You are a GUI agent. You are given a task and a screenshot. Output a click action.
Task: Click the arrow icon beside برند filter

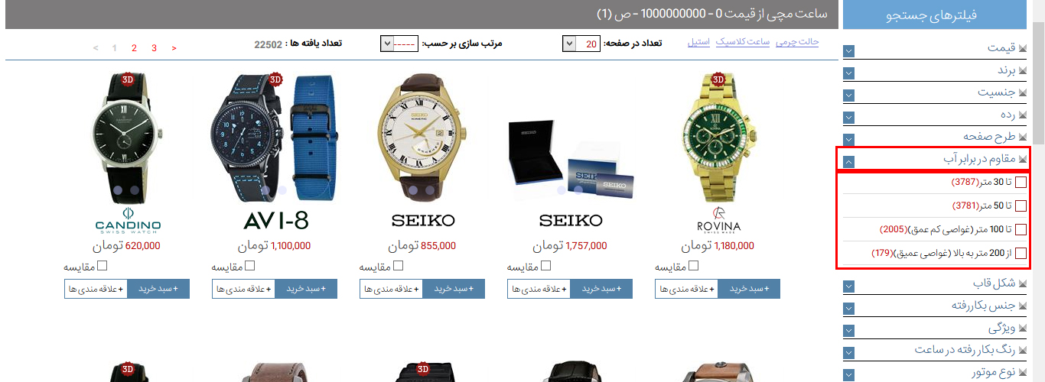pos(849,73)
